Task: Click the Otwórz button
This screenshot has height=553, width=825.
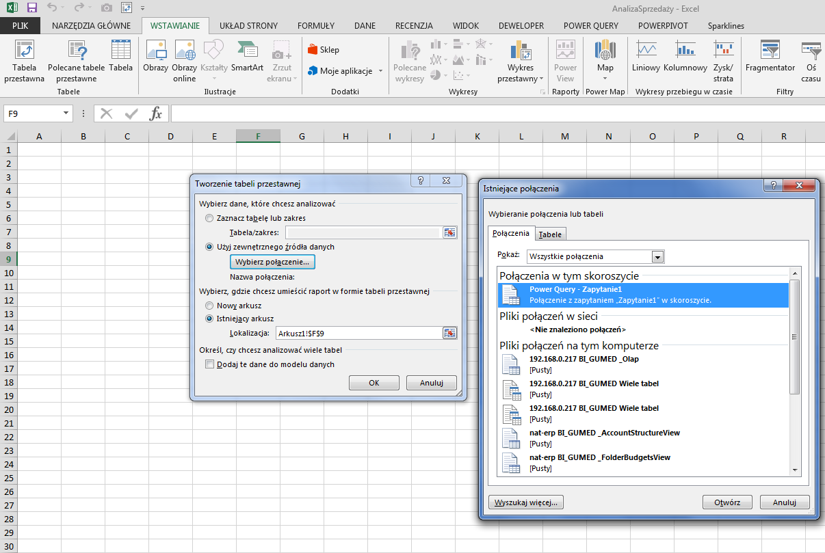Action: pos(727,502)
